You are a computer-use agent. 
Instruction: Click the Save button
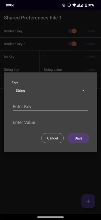click(x=78, y=138)
